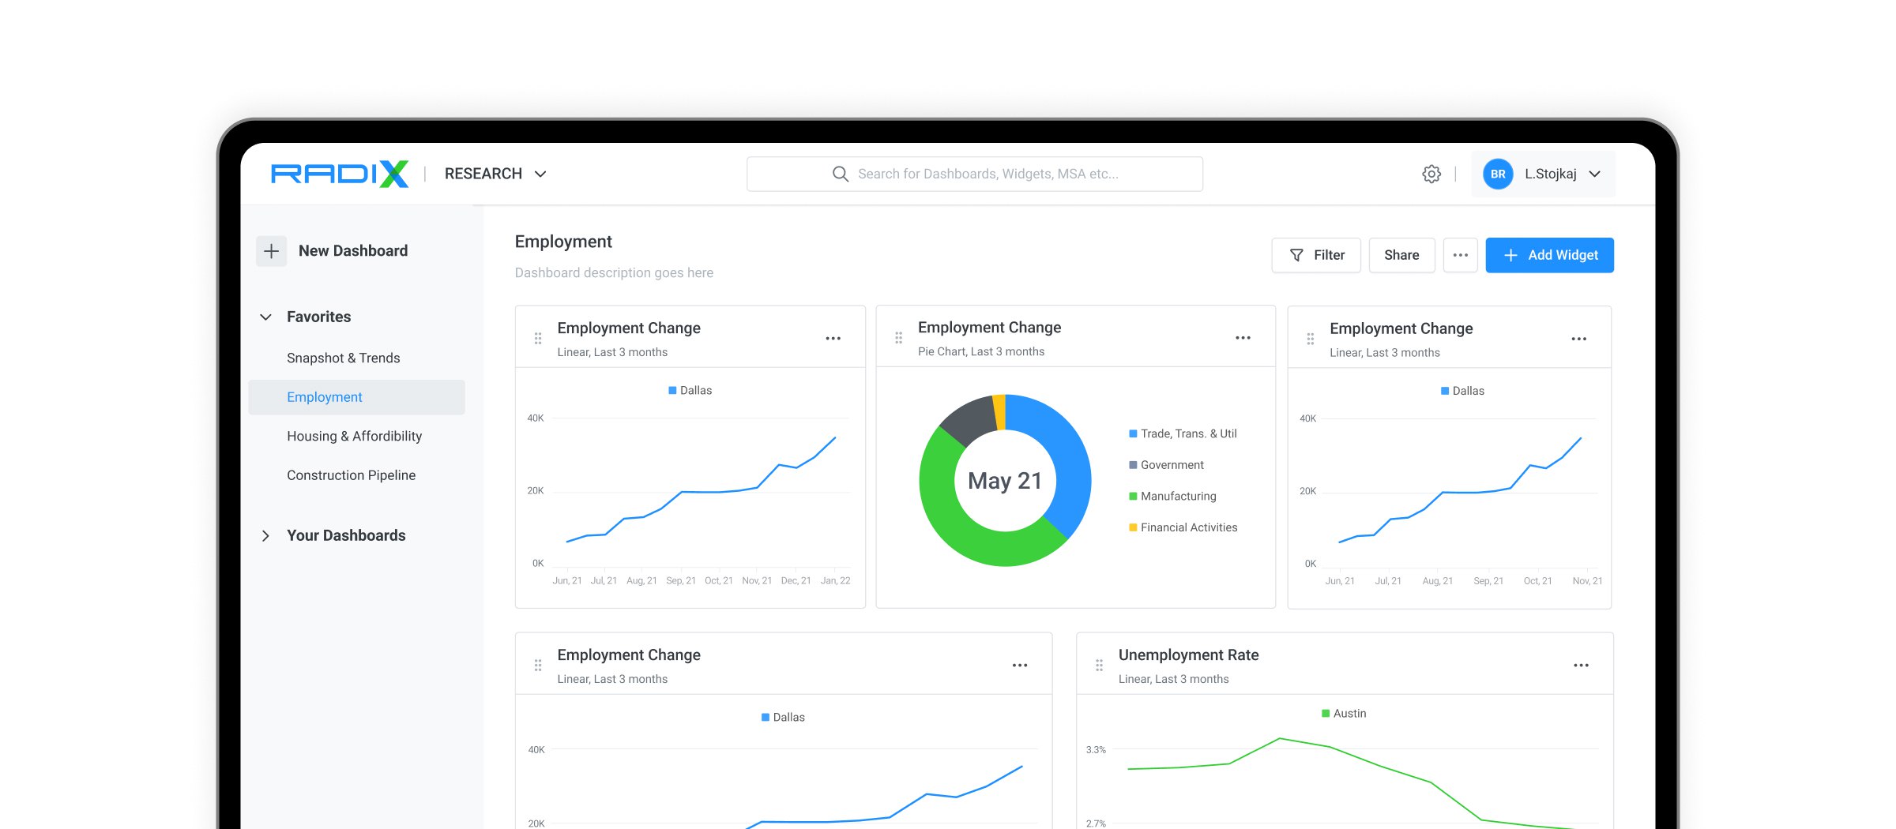Viewport: 1896px width, 829px height.
Task: Toggle the Government legend entry in the pie chart
Action: tap(1166, 465)
